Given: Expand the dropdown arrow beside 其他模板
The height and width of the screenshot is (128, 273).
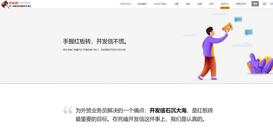Looking at the screenshot, I should click(148, 4).
